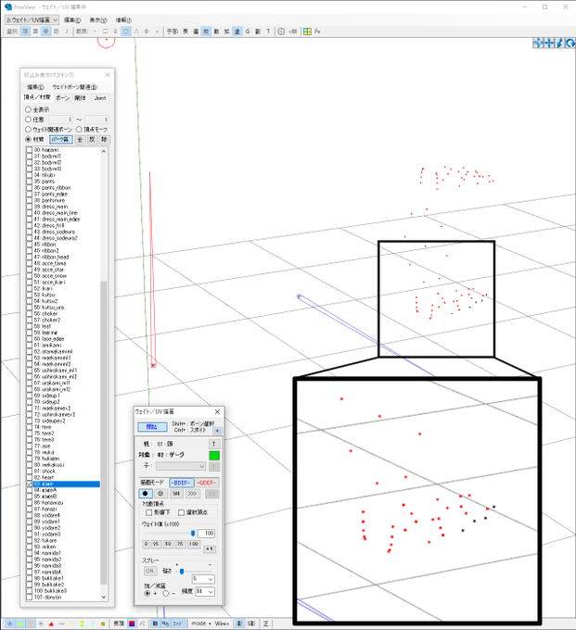Switch to the ボーン tab in masking panel
The width and height of the screenshot is (576, 630).
(62, 97)
